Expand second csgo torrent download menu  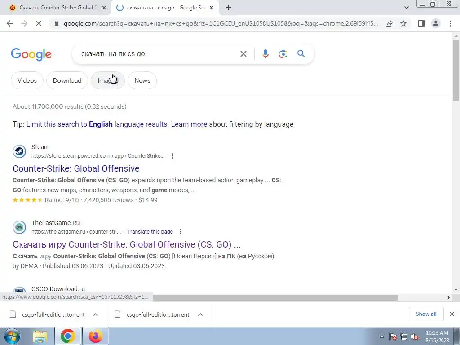coord(200,314)
